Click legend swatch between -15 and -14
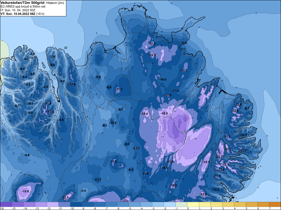The height and width of the screenshot is (210, 281). [x=17, y=204]
